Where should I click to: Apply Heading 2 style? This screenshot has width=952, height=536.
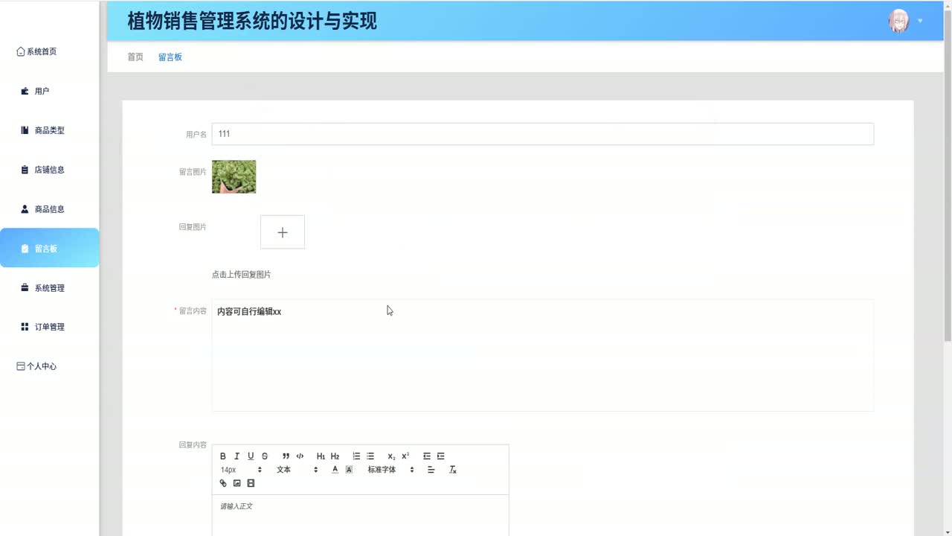[335, 456]
